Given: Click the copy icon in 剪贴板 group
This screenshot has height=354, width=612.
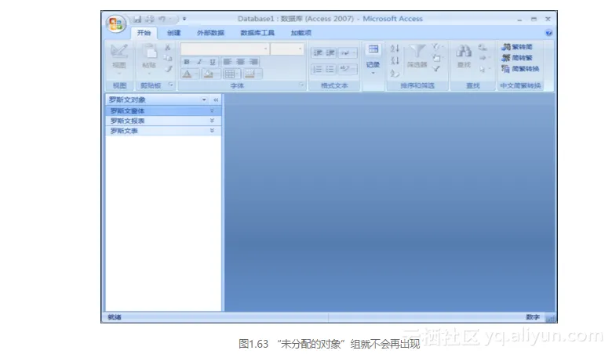Looking at the screenshot, I should [168, 58].
